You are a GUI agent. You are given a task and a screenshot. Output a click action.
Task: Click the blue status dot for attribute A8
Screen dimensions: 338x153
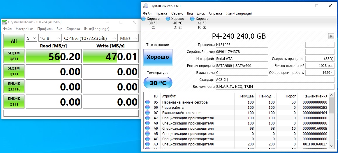tap(147, 123)
